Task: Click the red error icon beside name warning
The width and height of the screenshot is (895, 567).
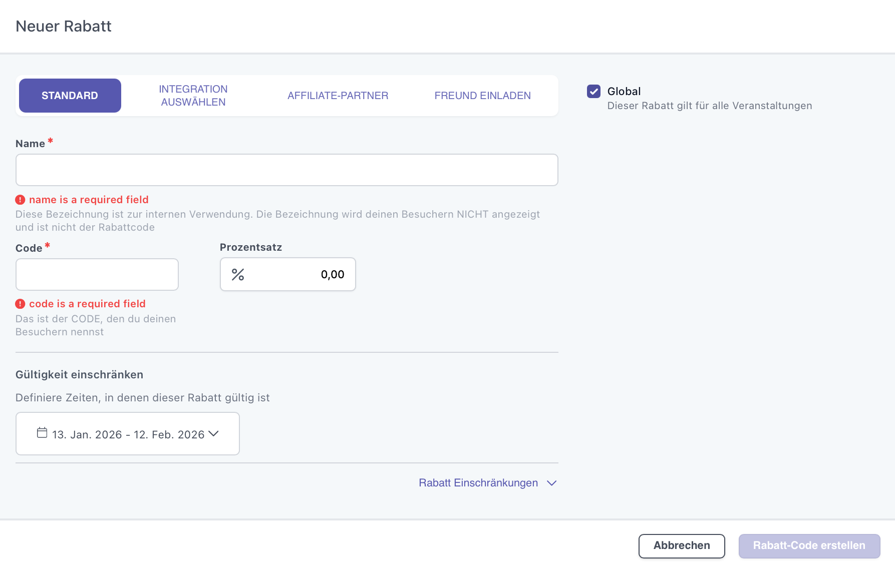Action: point(20,200)
